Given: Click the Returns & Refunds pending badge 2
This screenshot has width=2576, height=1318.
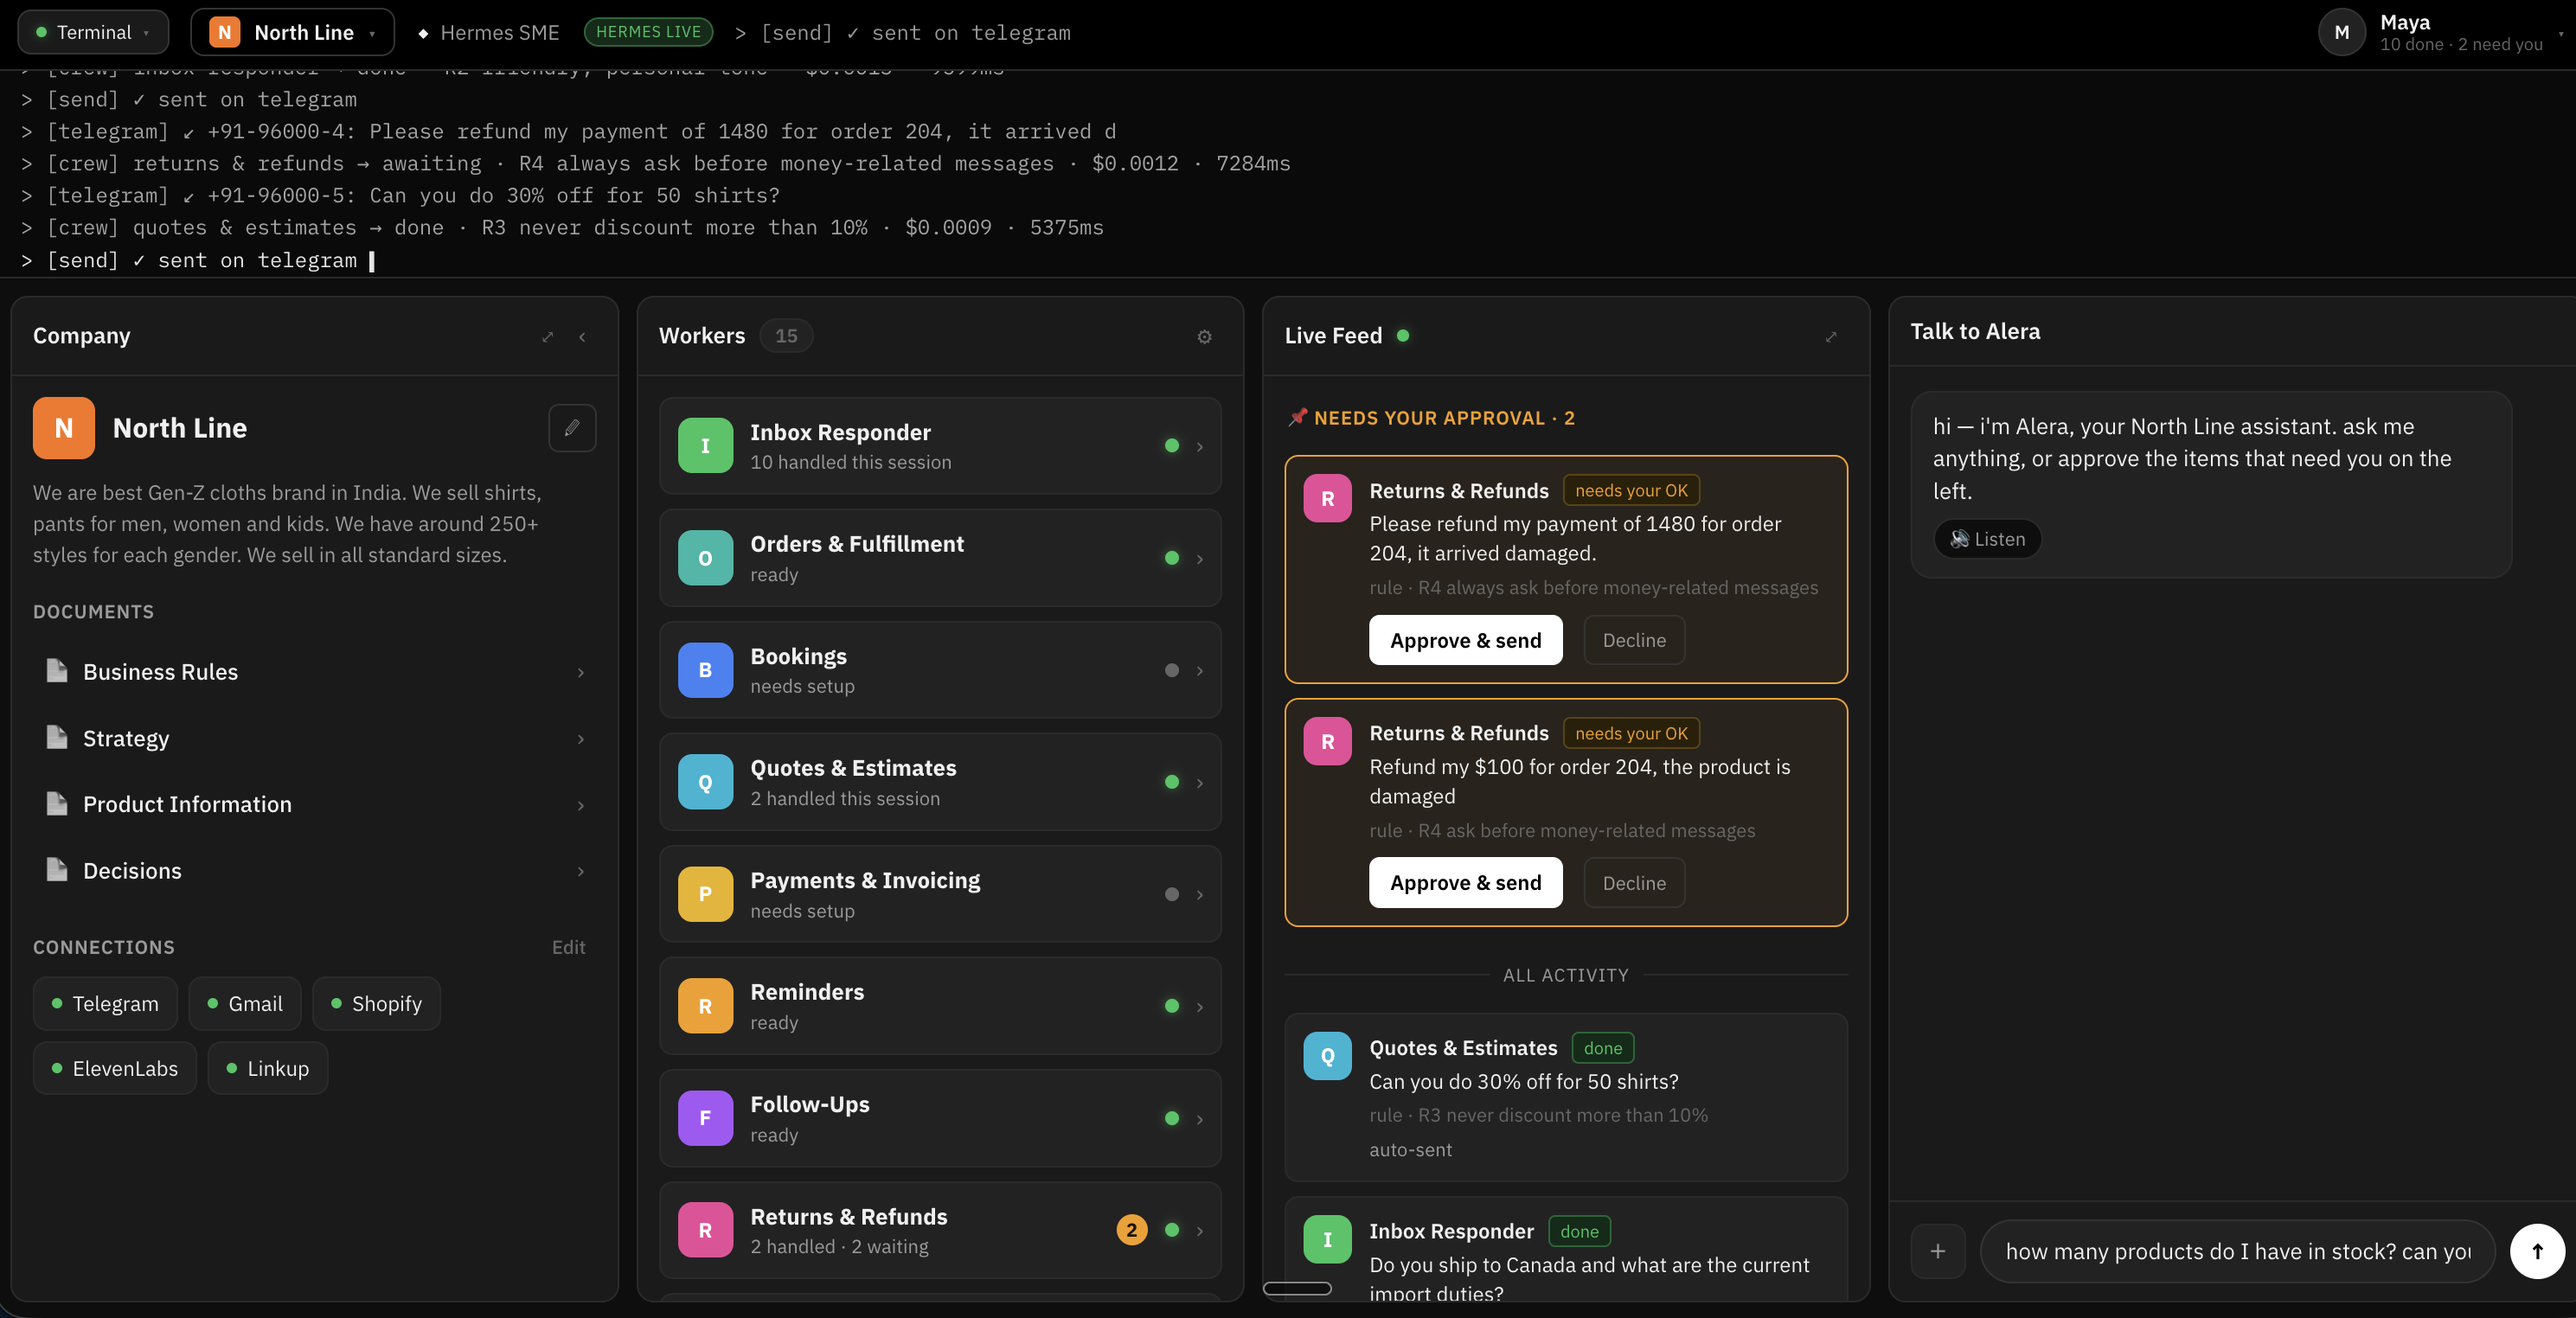Looking at the screenshot, I should click(1131, 1230).
